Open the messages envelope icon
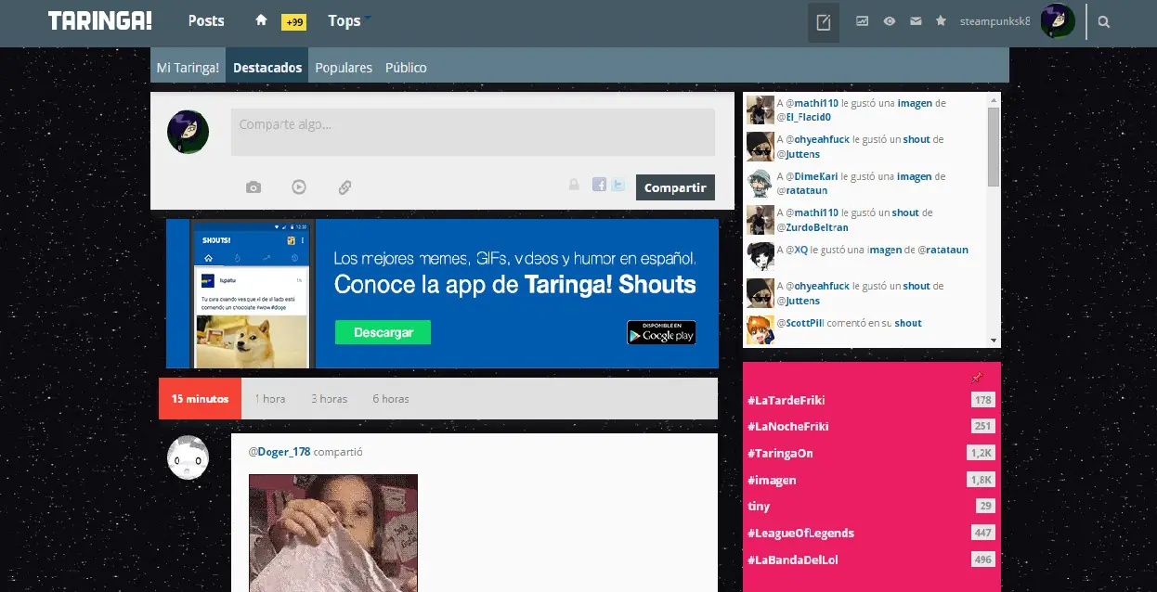Screen dimensions: 1157x592 pos(916,20)
